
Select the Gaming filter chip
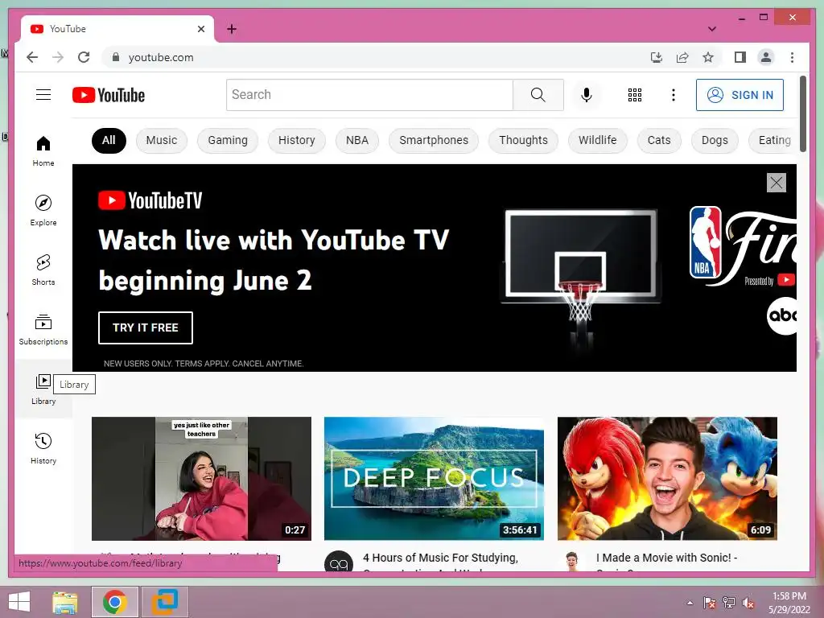pyautogui.click(x=228, y=140)
